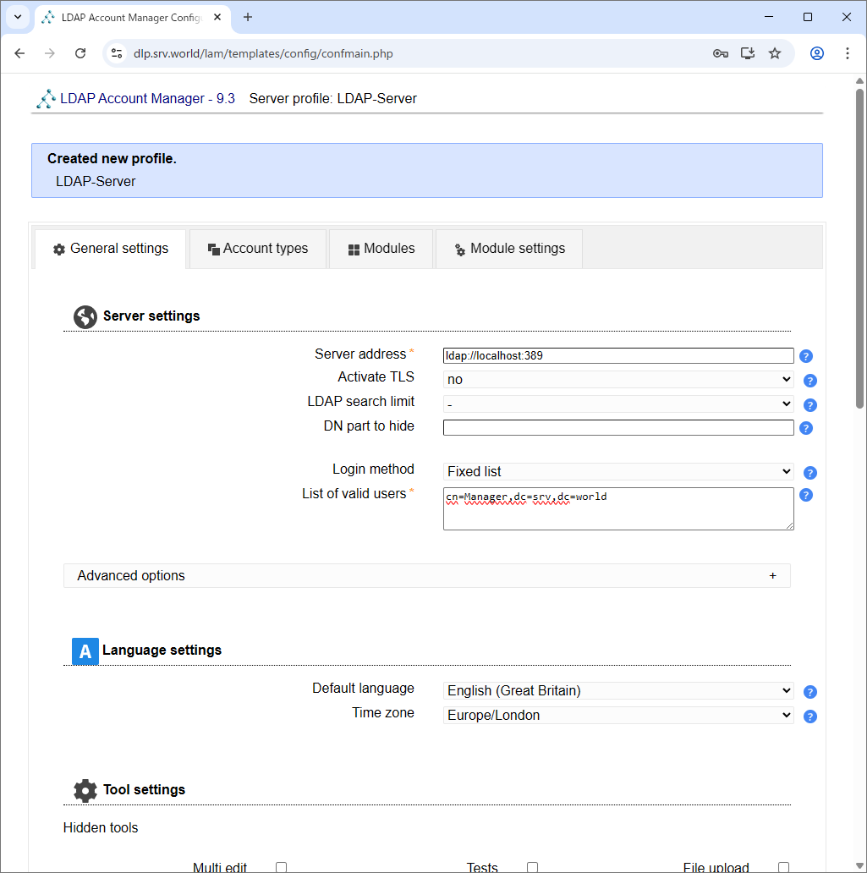
Task: Click the Server address input field
Action: pyautogui.click(x=618, y=356)
